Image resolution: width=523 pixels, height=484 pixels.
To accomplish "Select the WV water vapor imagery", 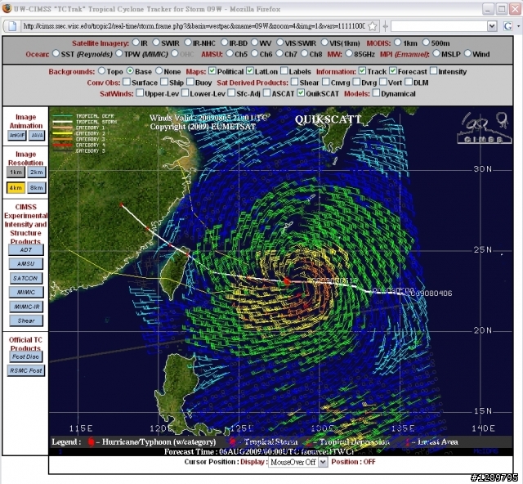I will coord(254,43).
